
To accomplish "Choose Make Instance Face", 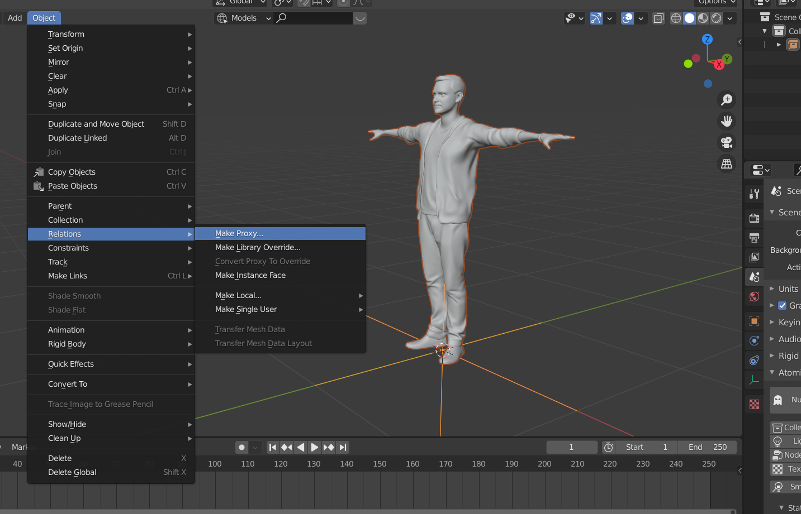I will point(281,275).
